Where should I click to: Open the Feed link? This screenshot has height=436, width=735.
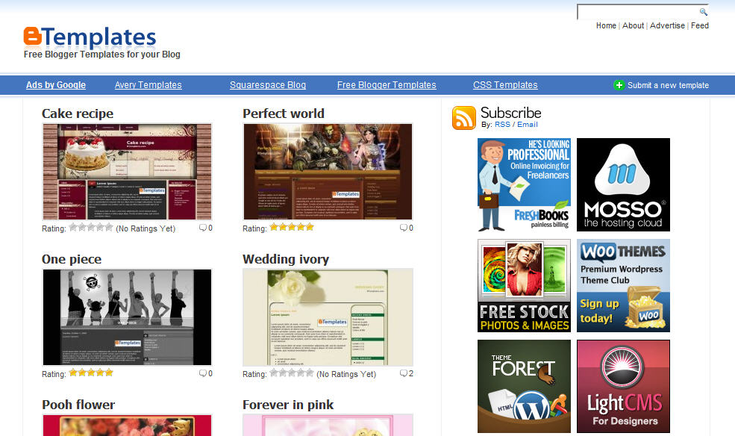point(699,26)
